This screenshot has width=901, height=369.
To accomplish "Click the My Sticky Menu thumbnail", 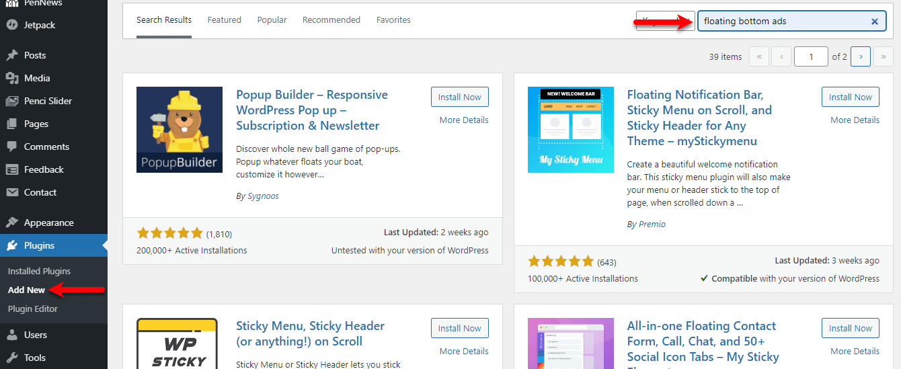I will 571,130.
